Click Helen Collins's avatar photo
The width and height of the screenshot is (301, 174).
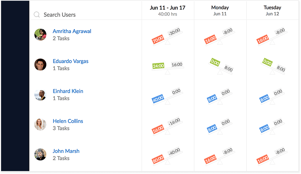tap(40, 124)
